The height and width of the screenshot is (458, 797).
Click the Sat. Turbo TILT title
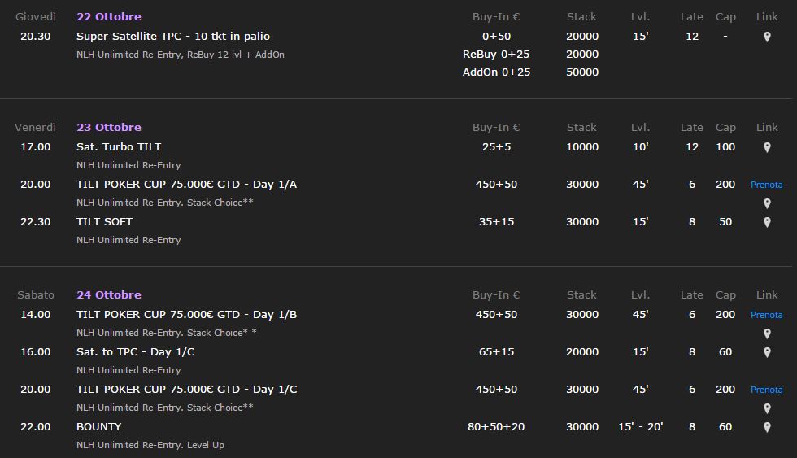119,147
